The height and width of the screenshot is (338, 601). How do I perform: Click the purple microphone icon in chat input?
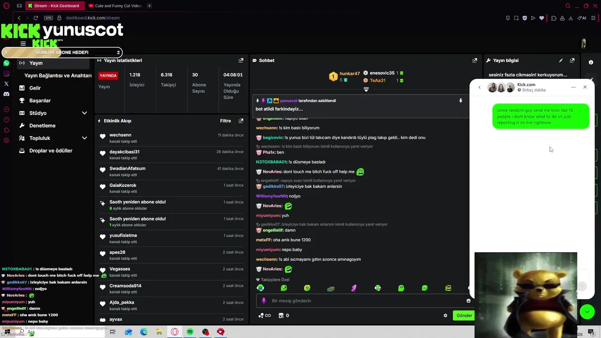[x=264, y=300]
